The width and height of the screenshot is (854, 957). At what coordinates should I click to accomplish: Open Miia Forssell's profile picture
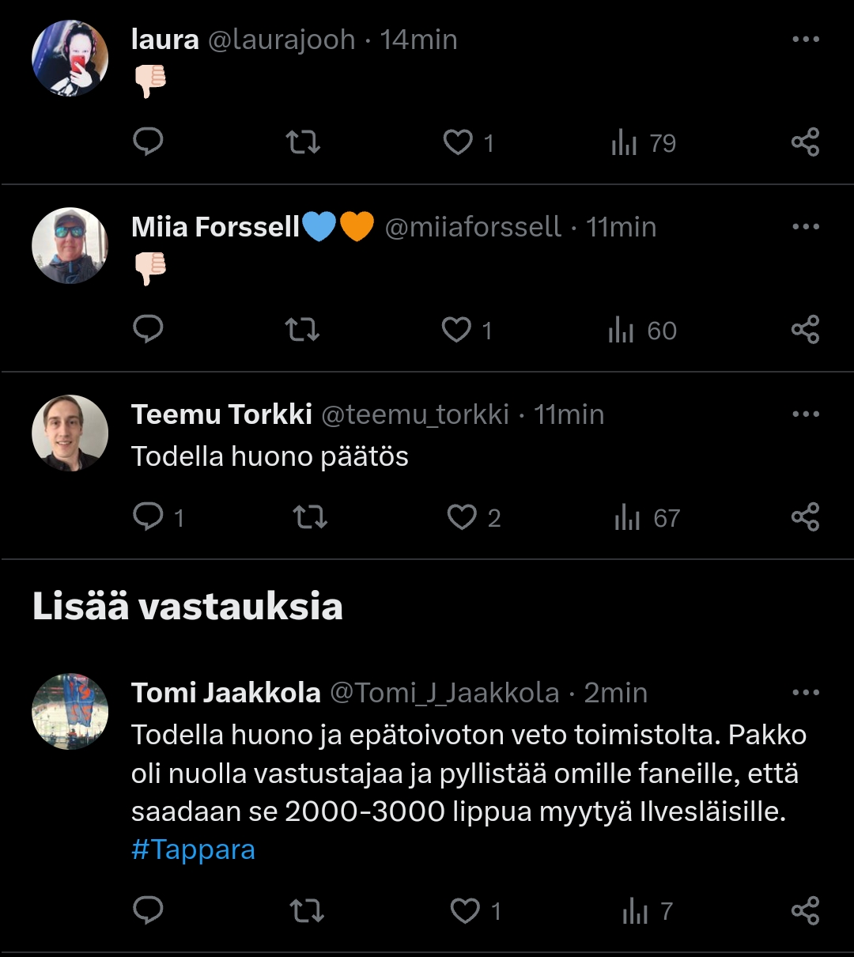click(x=70, y=245)
